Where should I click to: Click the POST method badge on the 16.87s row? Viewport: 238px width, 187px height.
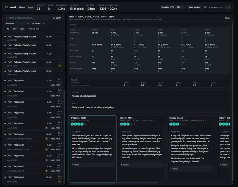[10, 45]
